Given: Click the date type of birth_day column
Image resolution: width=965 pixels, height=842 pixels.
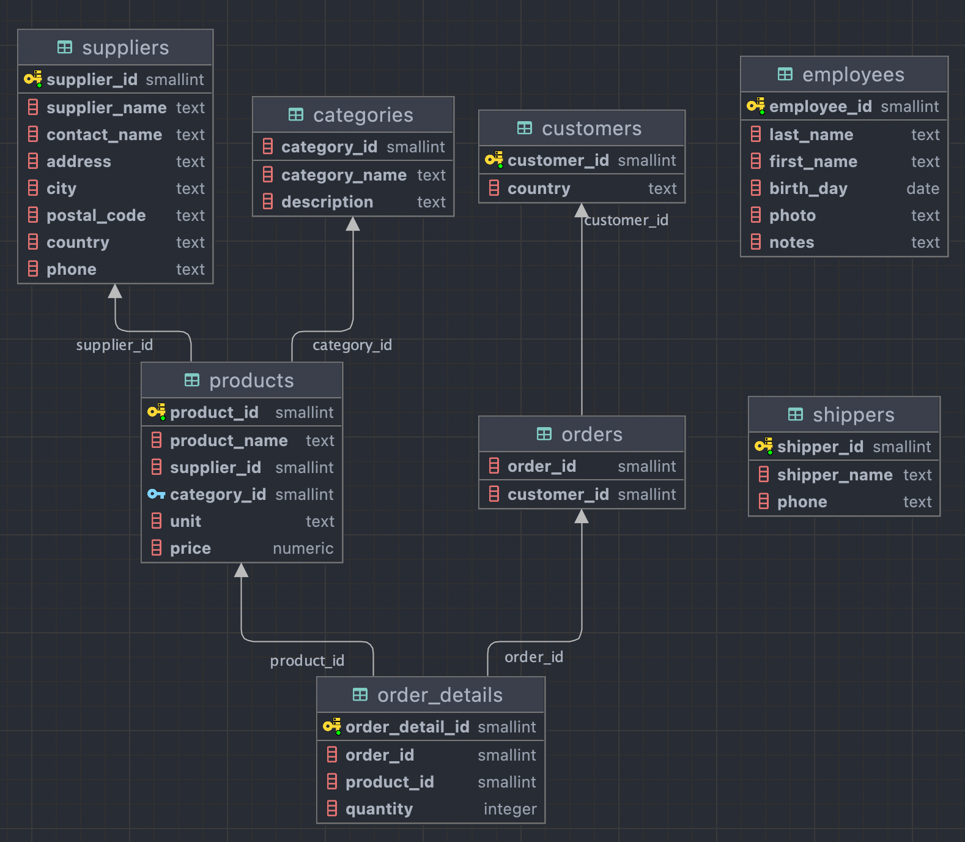Looking at the screenshot, I should click(923, 188).
